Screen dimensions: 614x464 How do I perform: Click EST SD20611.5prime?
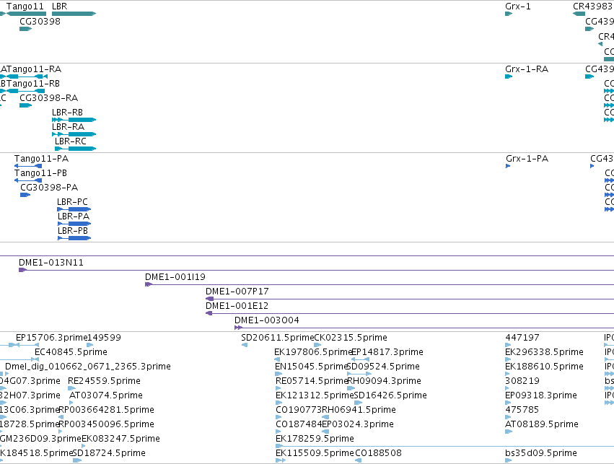point(245,345)
